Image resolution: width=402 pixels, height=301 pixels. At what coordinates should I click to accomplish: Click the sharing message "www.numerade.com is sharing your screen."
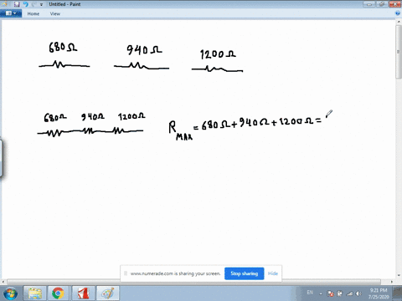175,273
